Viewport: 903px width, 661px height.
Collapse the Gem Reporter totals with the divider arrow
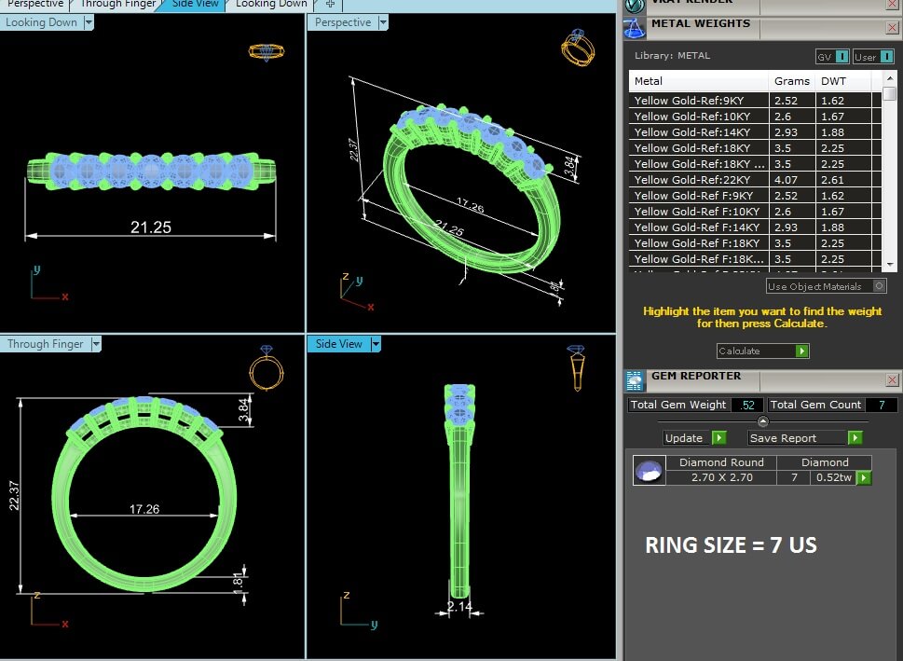763,421
